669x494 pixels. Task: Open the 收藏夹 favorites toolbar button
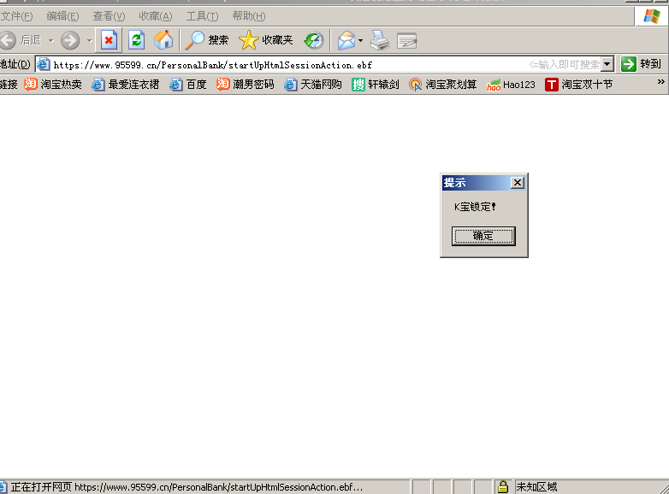pos(266,40)
